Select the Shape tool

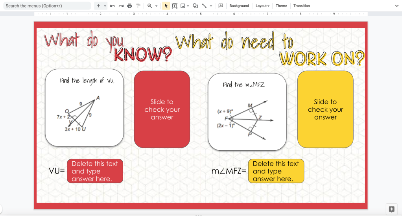pyautogui.click(x=195, y=6)
